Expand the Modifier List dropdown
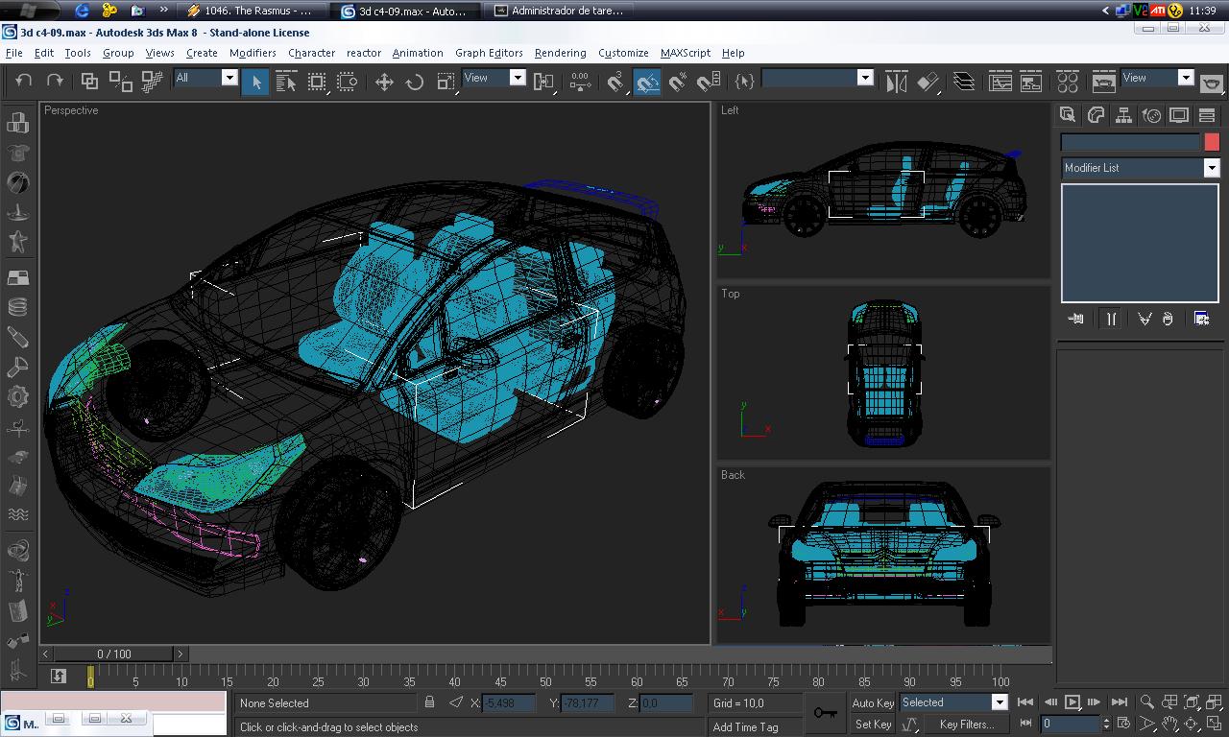 tap(1211, 168)
